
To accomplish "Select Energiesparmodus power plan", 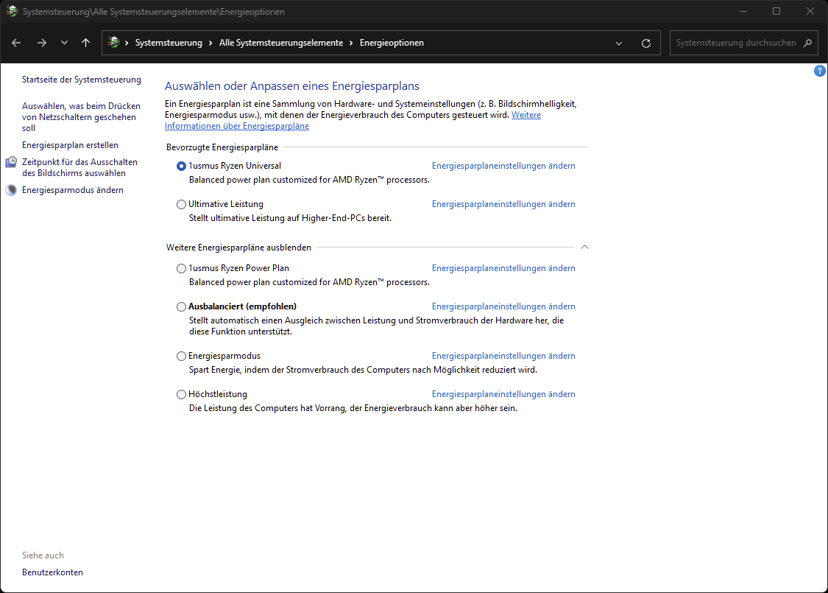I will (181, 357).
